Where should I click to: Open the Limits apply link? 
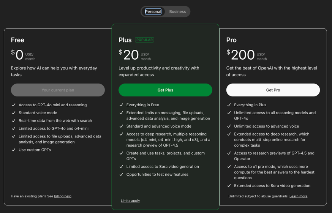tap(130, 201)
